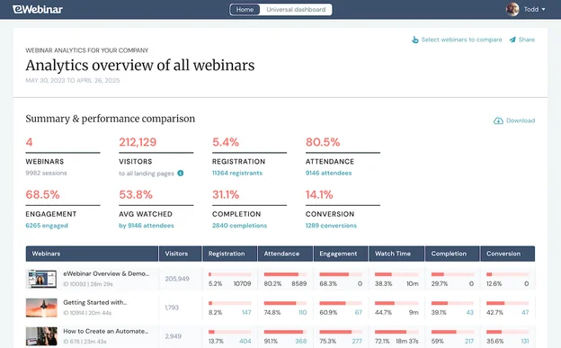
Task: Click the 72.1% watch time progress bar
Action: point(396,332)
